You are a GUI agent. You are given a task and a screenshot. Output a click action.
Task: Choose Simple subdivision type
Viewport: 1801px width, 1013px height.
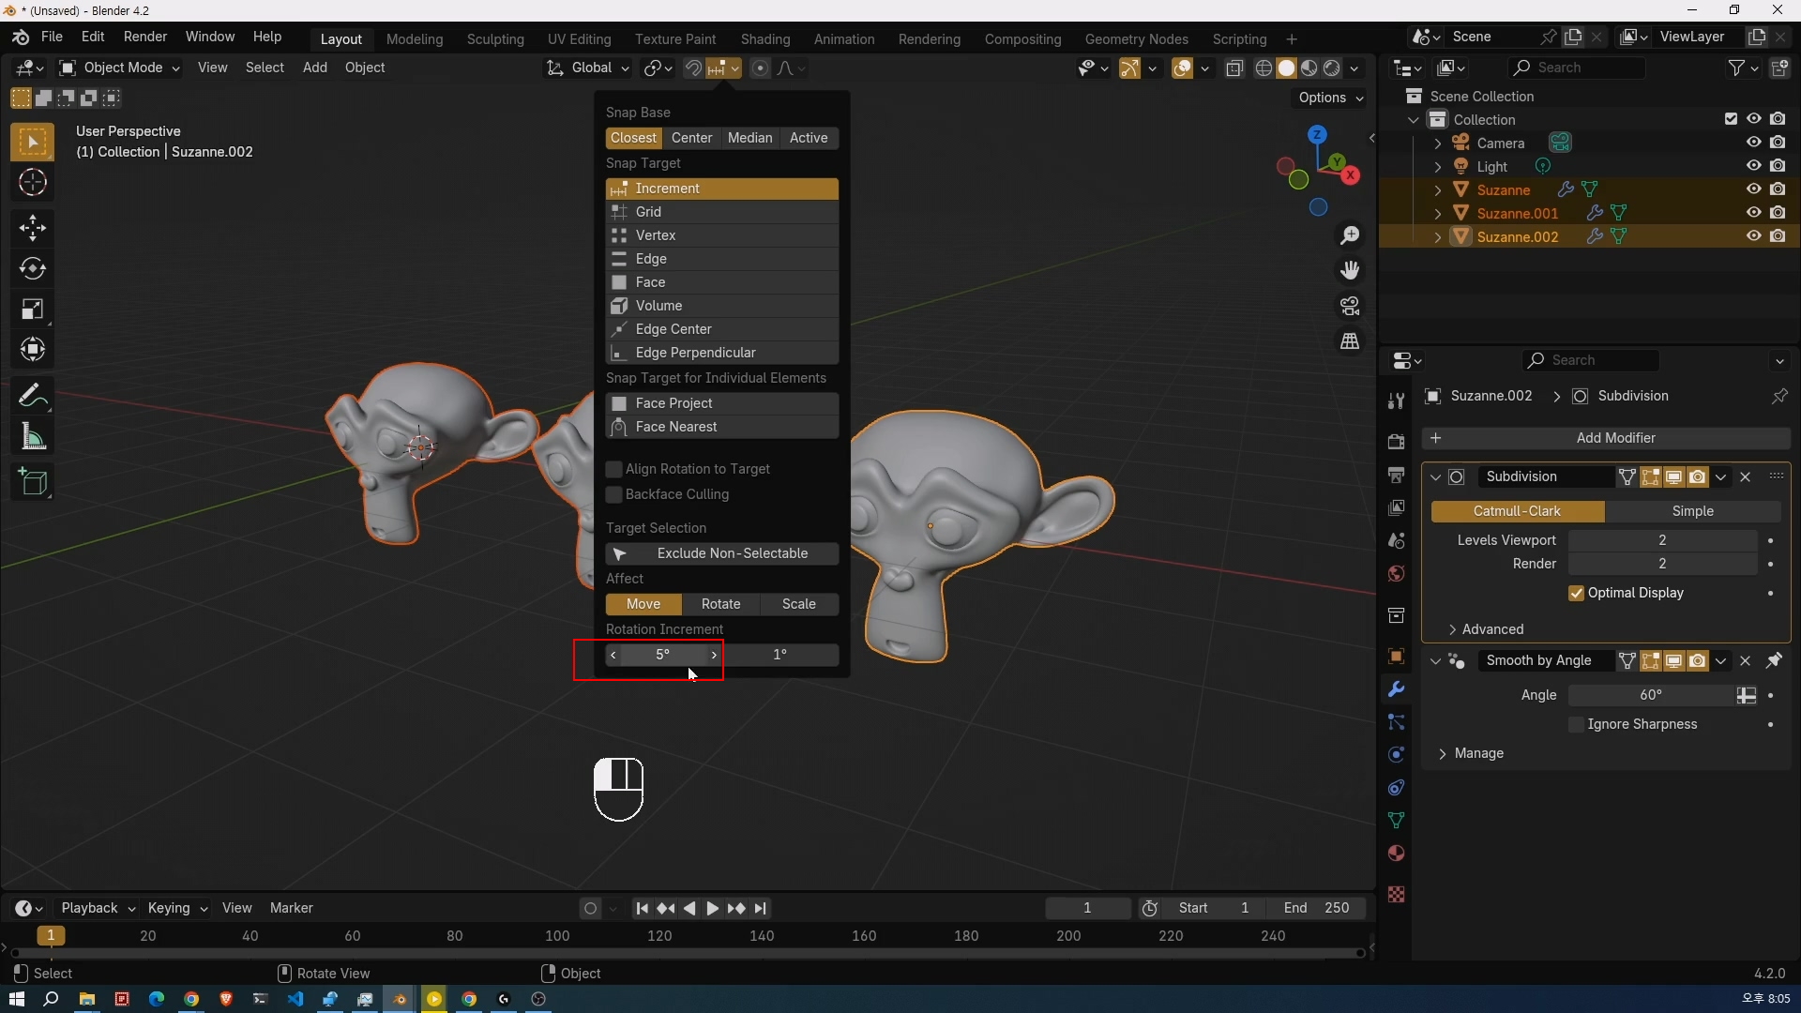pyautogui.click(x=1692, y=511)
